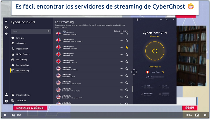Open the CyberGhost hamburger menu
Screen dimensions: 210x119
(6, 21)
